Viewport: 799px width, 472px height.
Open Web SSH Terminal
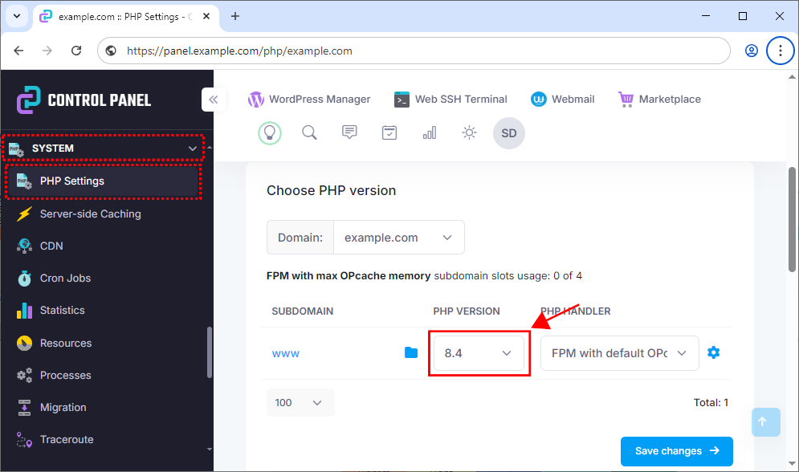point(450,100)
